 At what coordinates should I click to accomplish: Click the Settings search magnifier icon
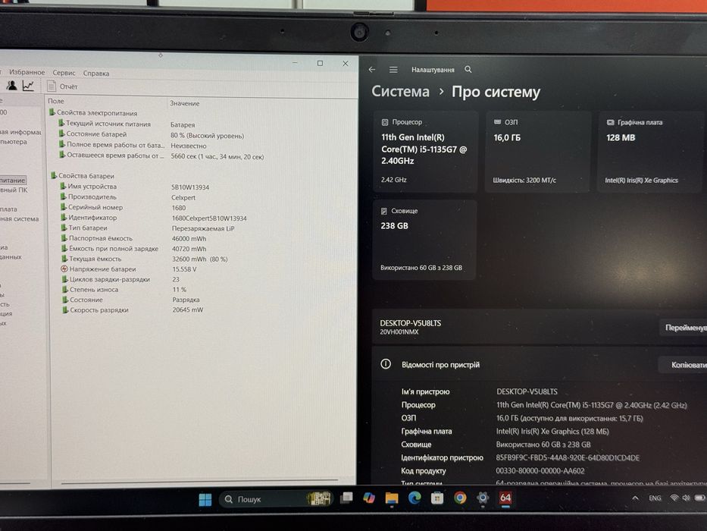(x=468, y=70)
